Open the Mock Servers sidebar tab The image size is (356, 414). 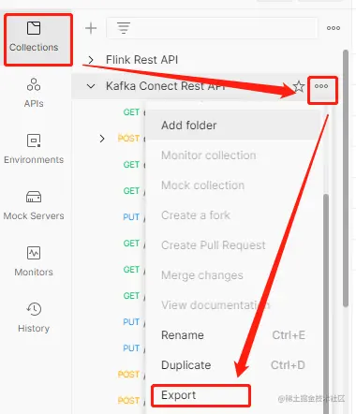34,205
